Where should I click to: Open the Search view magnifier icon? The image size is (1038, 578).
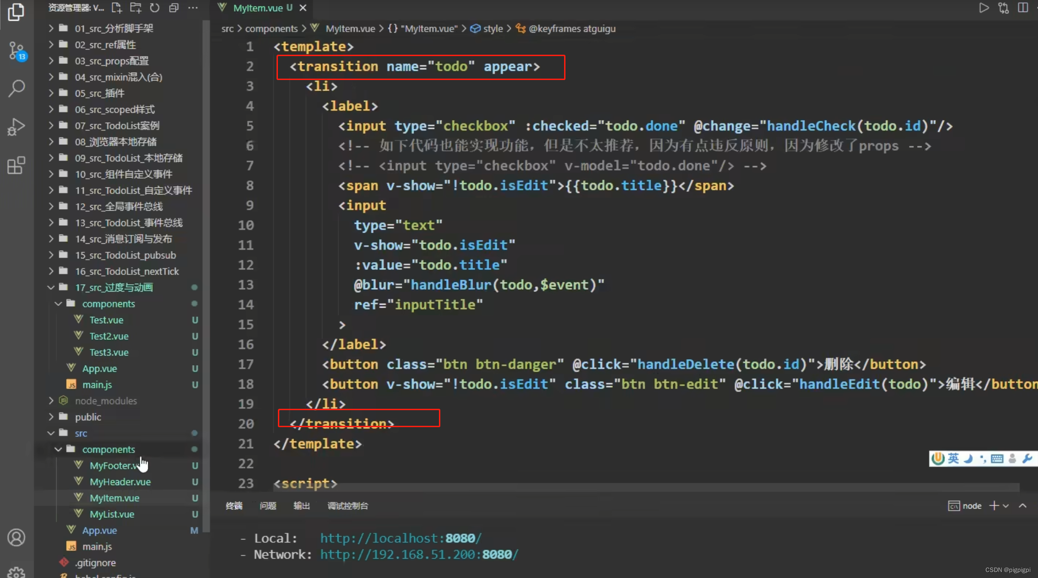(17, 88)
